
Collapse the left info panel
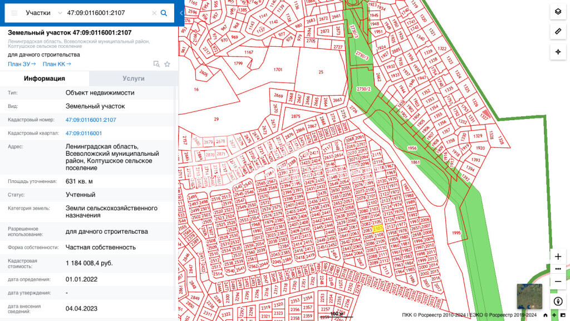tap(181, 13)
